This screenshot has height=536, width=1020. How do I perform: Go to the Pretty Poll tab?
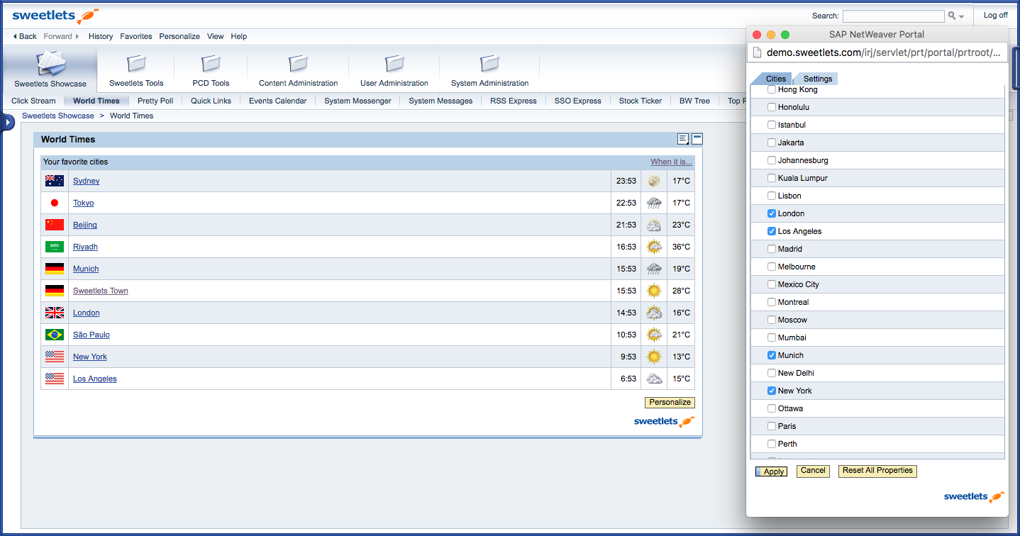click(x=155, y=101)
